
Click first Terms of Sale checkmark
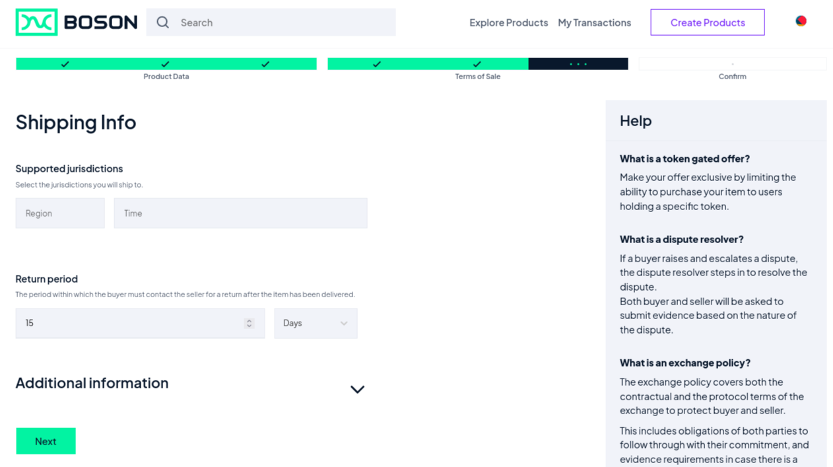377,64
